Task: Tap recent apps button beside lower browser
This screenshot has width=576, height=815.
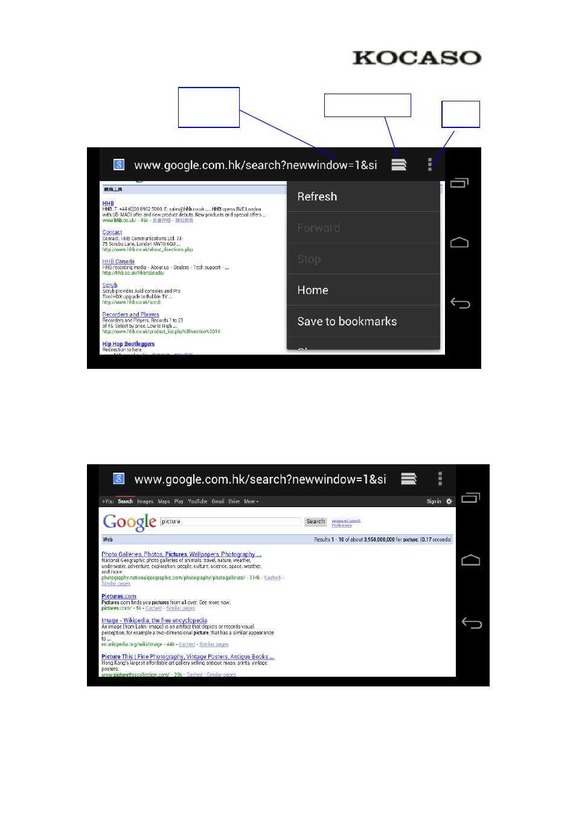Action: pyautogui.click(x=471, y=498)
